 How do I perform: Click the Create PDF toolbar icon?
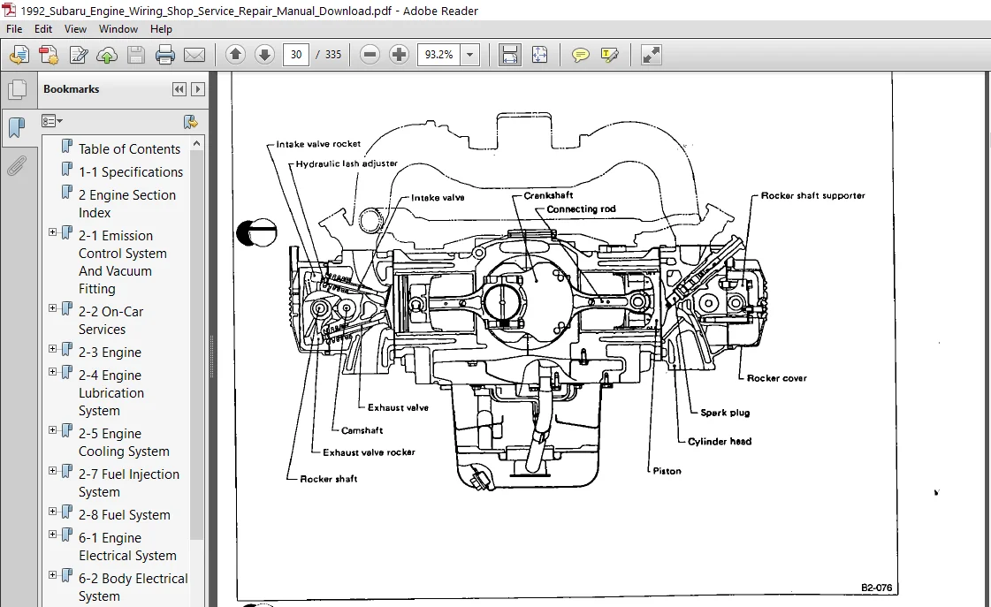(x=19, y=55)
